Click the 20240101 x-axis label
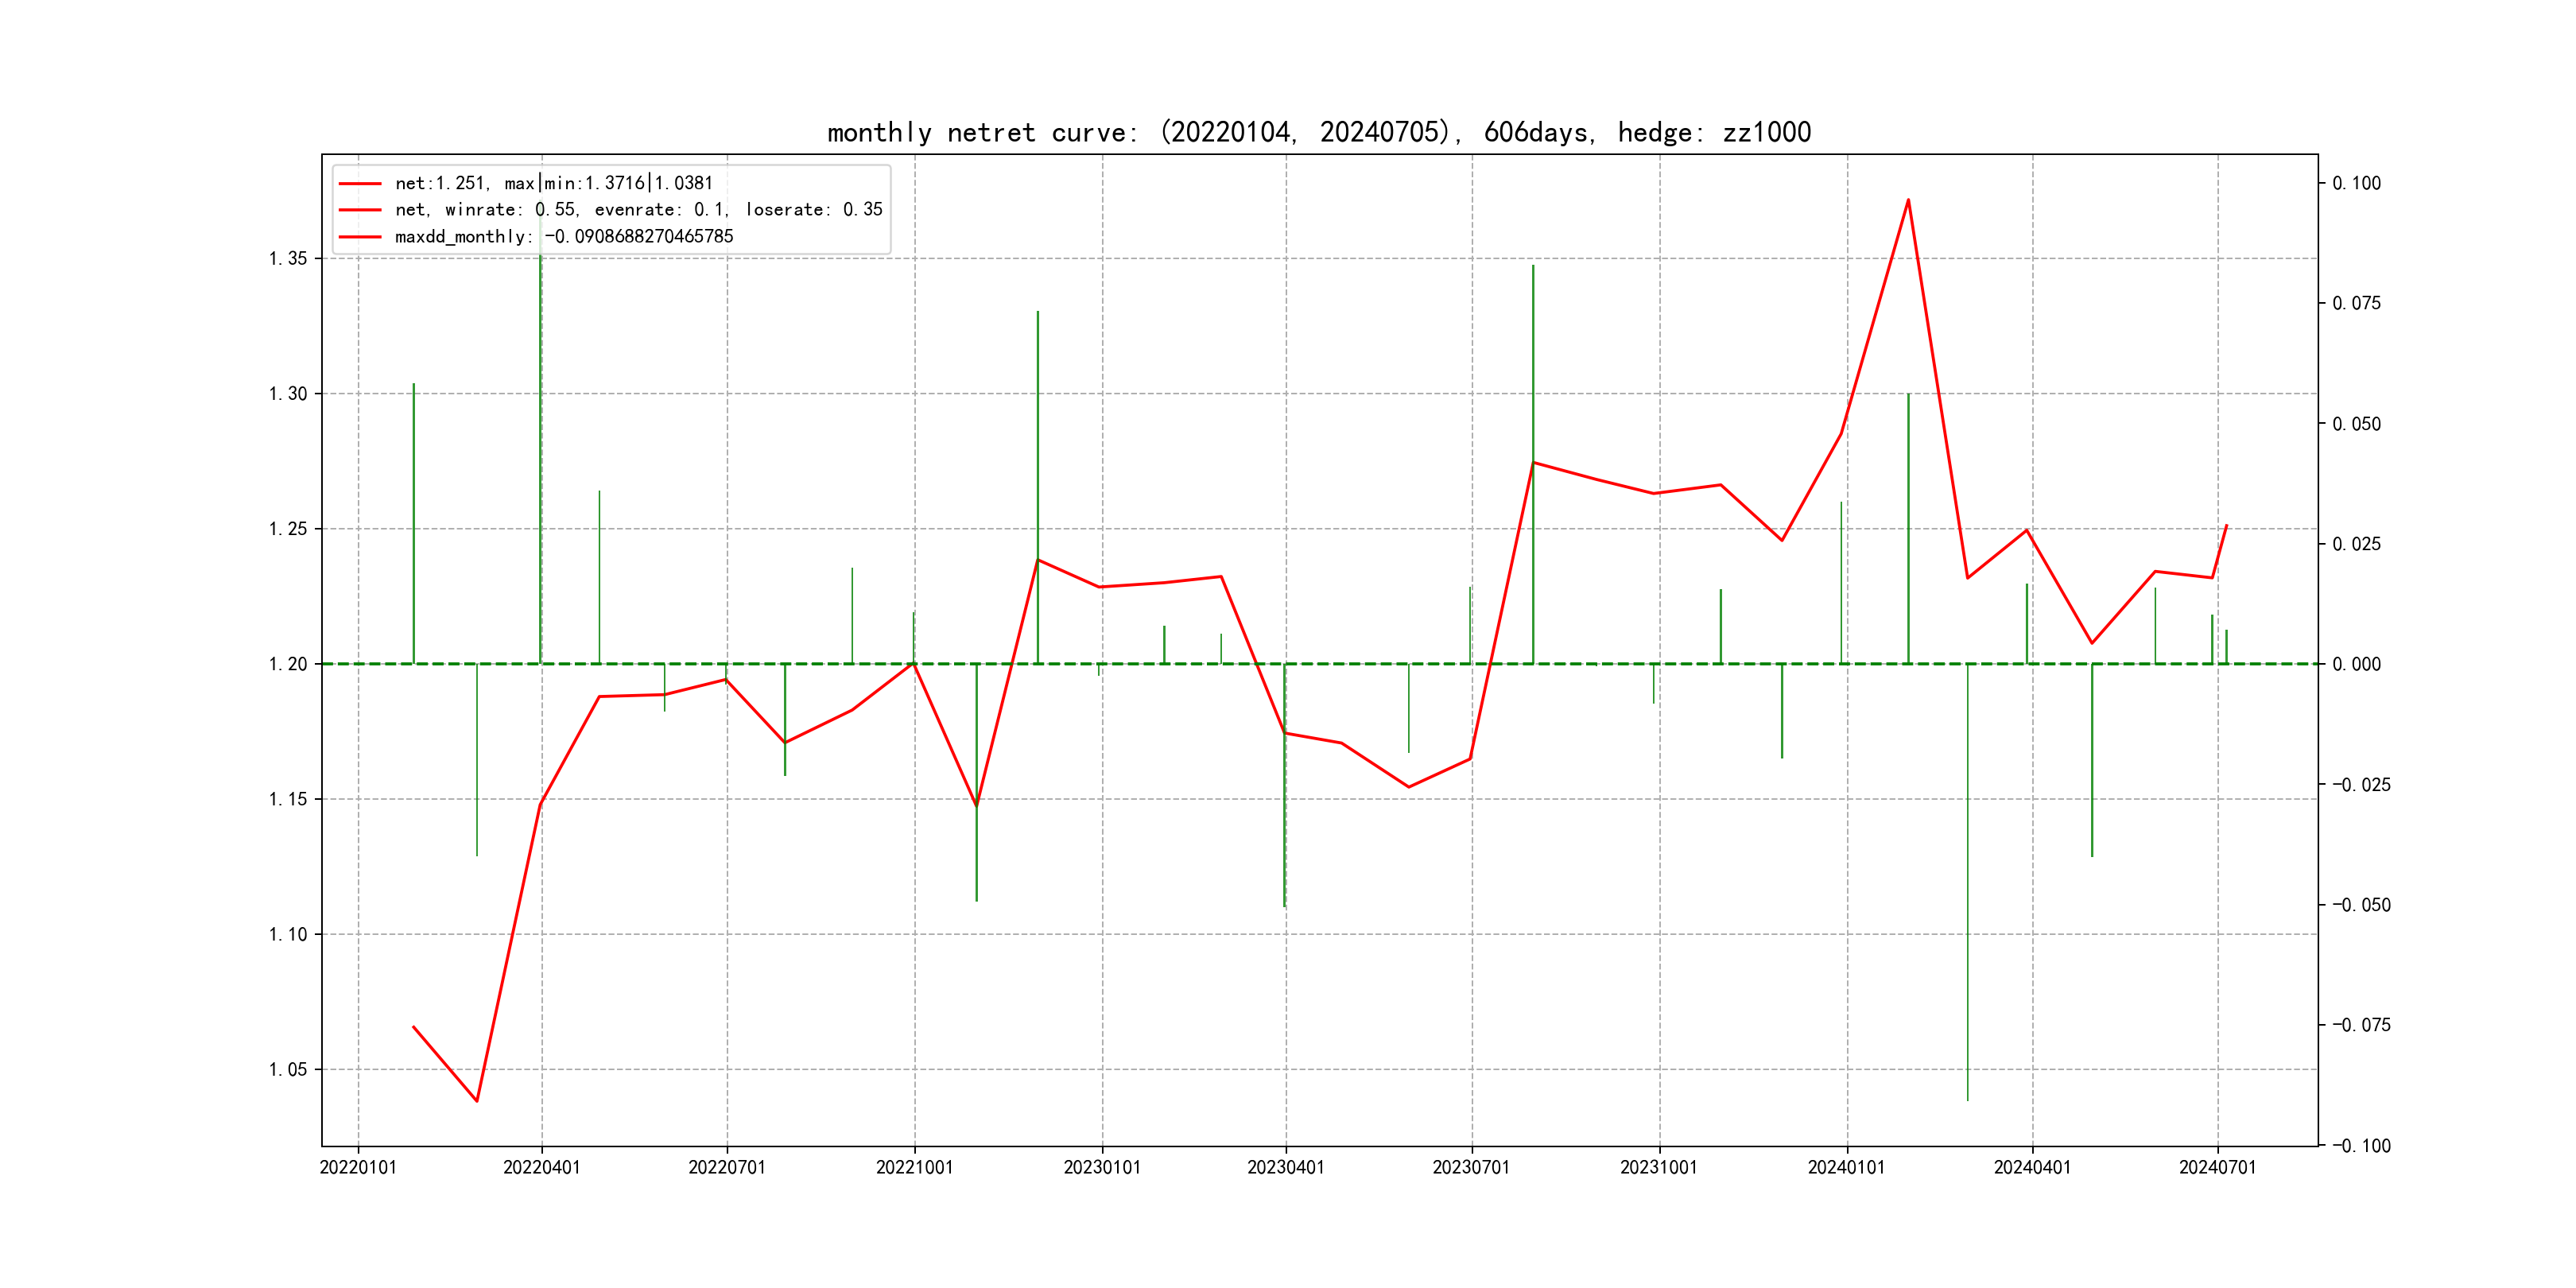The width and height of the screenshot is (2576, 1288). (x=1846, y=1167)
